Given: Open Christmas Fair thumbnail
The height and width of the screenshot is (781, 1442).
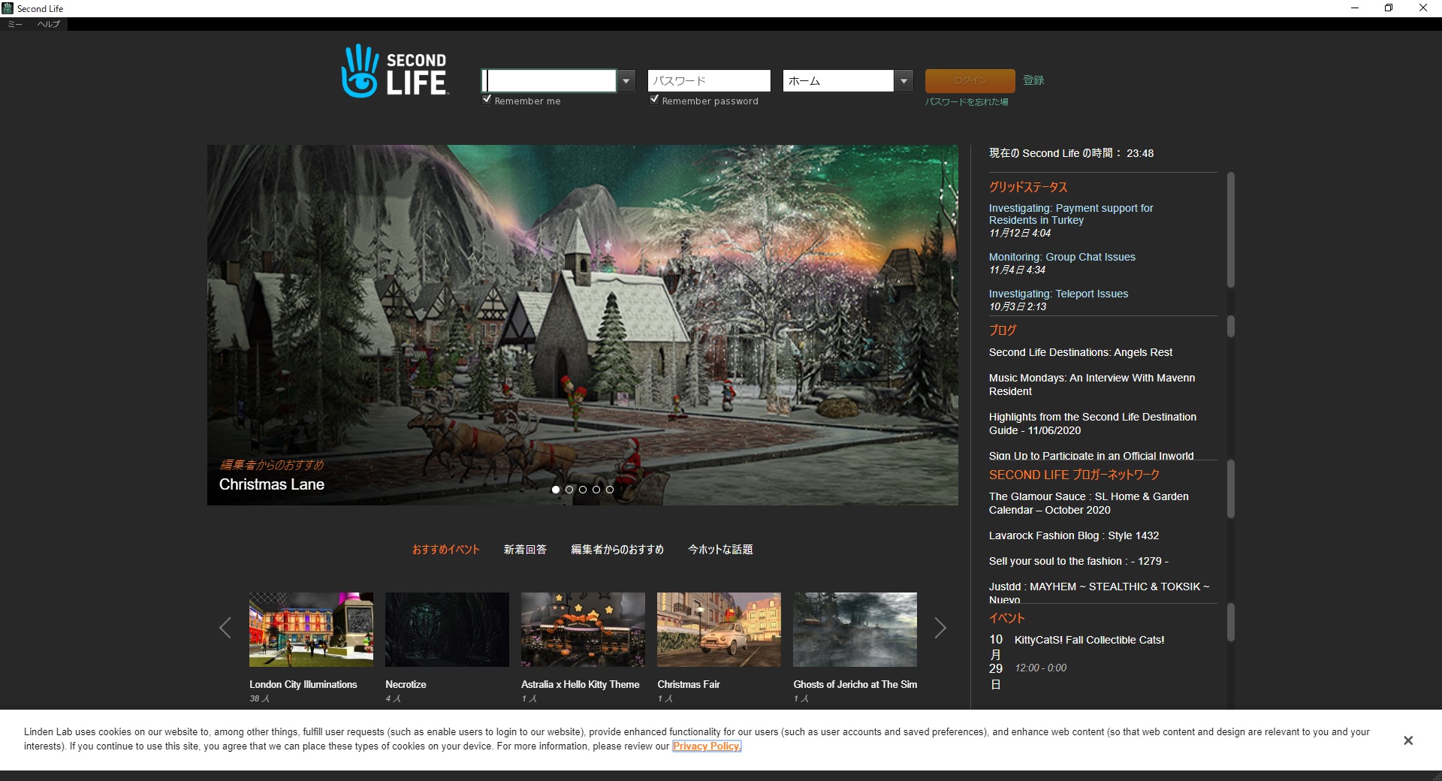Looking at the screenshot, I should [x=719, y=629].
